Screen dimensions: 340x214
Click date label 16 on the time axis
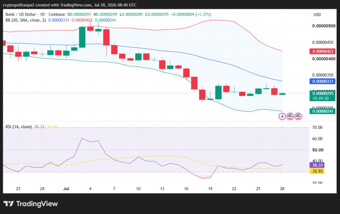click(x=186, y=189)
